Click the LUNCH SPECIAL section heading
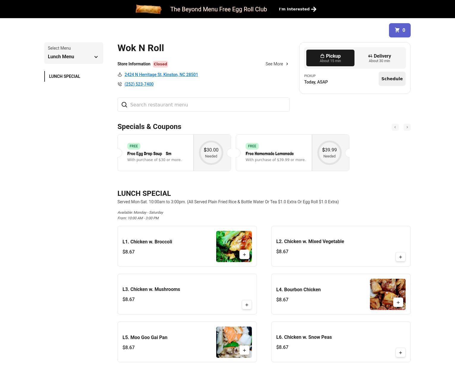Viewport: 455px width, 367px height. coord(144,193)
